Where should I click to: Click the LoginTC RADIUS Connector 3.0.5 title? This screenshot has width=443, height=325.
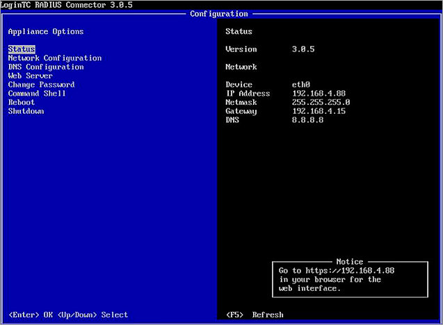pyautogui.click(x=66, y=5)
